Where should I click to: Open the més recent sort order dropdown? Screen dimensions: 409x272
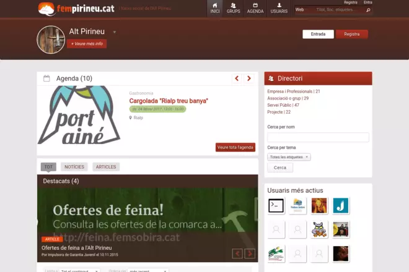pyautogui.click(x=148, y=271)
